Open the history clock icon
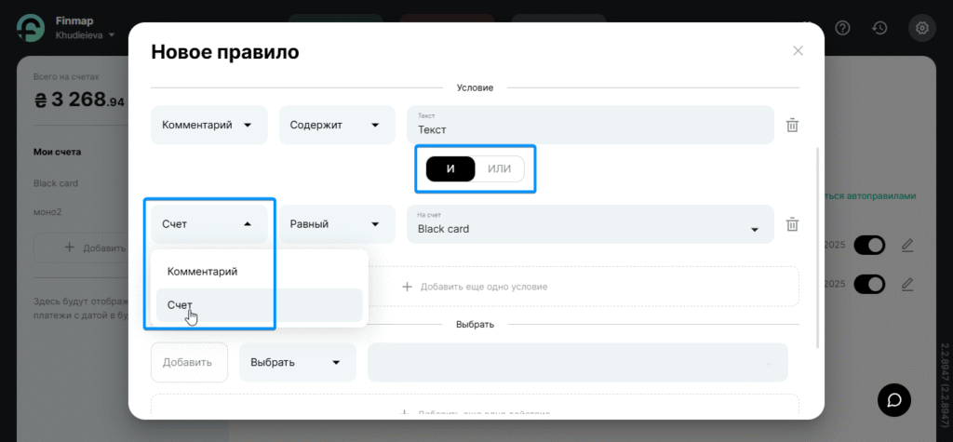Viewport: 953px width, 442px height. [879, 28]
